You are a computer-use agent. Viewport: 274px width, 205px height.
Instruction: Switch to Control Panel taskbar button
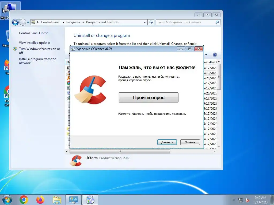coord(73,200)
